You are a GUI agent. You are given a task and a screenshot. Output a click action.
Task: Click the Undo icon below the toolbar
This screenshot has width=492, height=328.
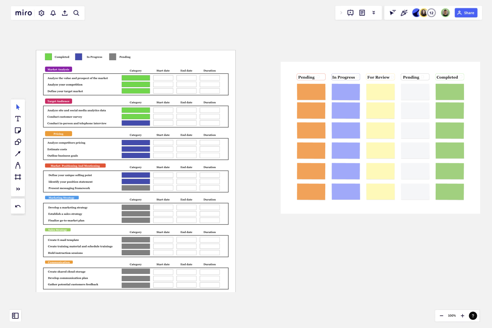tap(18, 206)
